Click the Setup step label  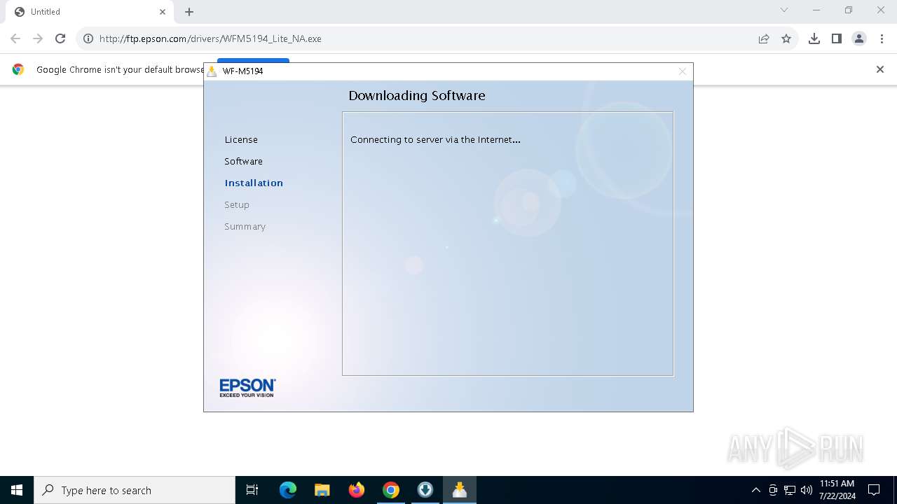237,205
